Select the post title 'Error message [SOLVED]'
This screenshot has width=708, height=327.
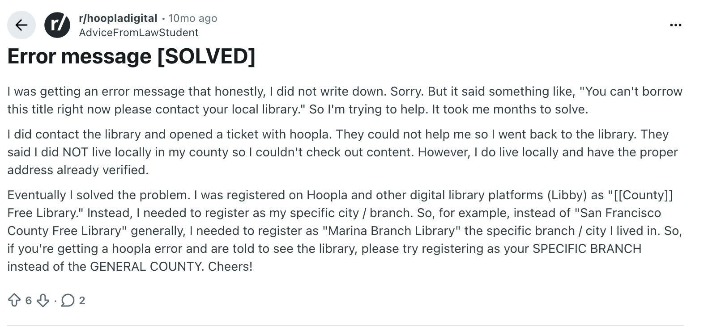point(131,56)
